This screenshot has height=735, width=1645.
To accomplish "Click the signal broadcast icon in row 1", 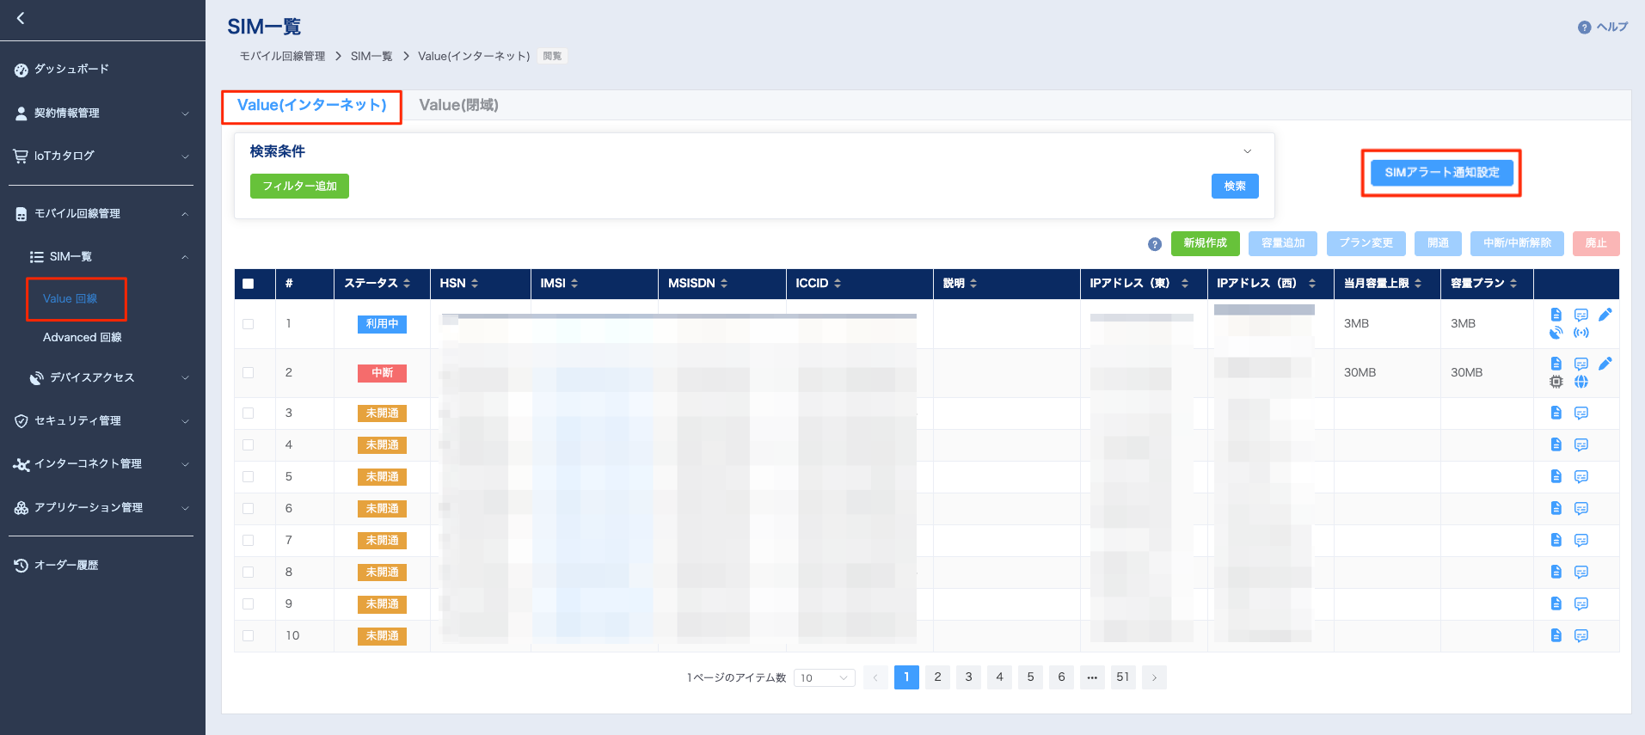I will 1581,333.
